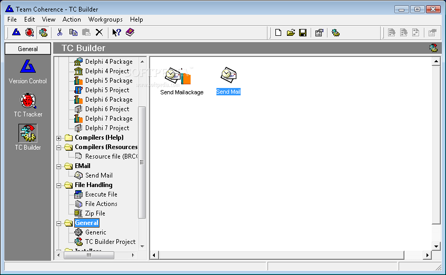Open the Help menu
Viewport: 446px width, 275px height.
coord(136,19)
